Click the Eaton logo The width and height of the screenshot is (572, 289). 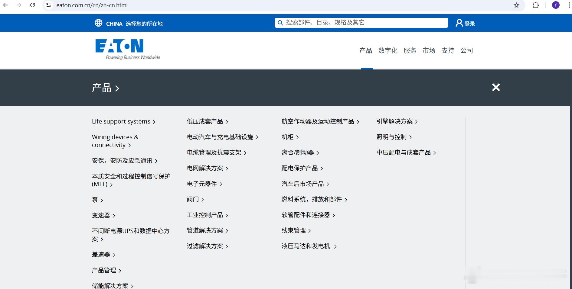pos(127,48)
